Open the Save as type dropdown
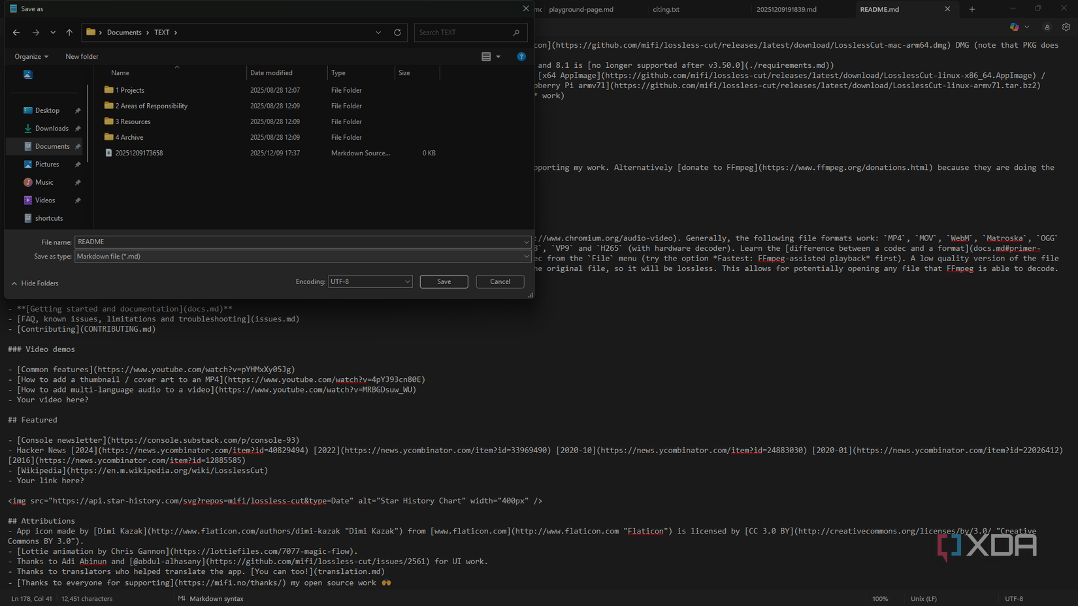This screenshot has width=1078, height=606. coord(527,256)
